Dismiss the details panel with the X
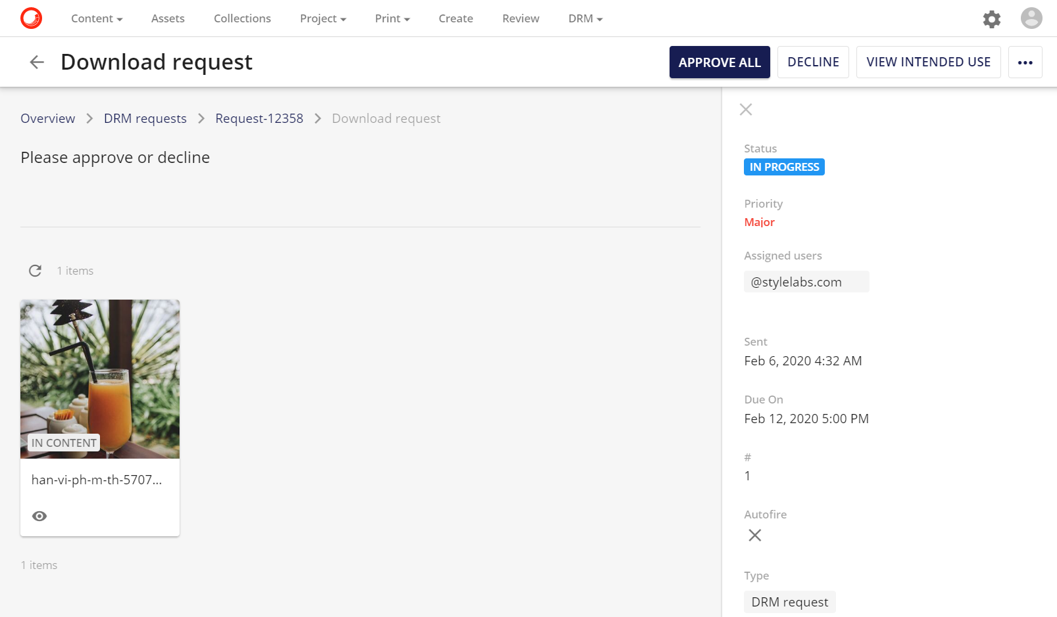Image resolution: width=1057 pixels, height=617 pixels. [x=745, y=109]
